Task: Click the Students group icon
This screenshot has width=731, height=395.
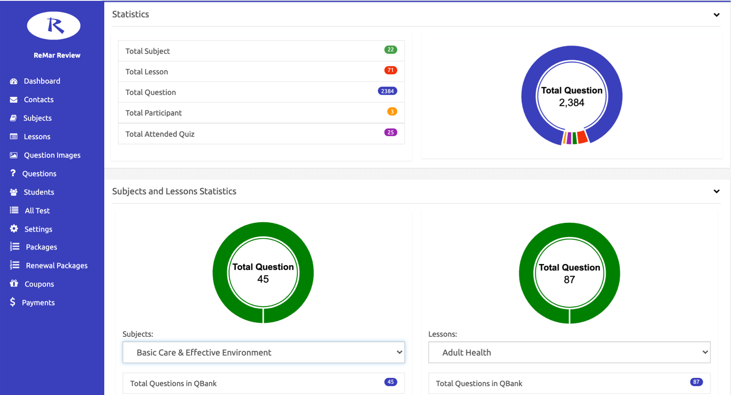Action: [x=13, y=192]
